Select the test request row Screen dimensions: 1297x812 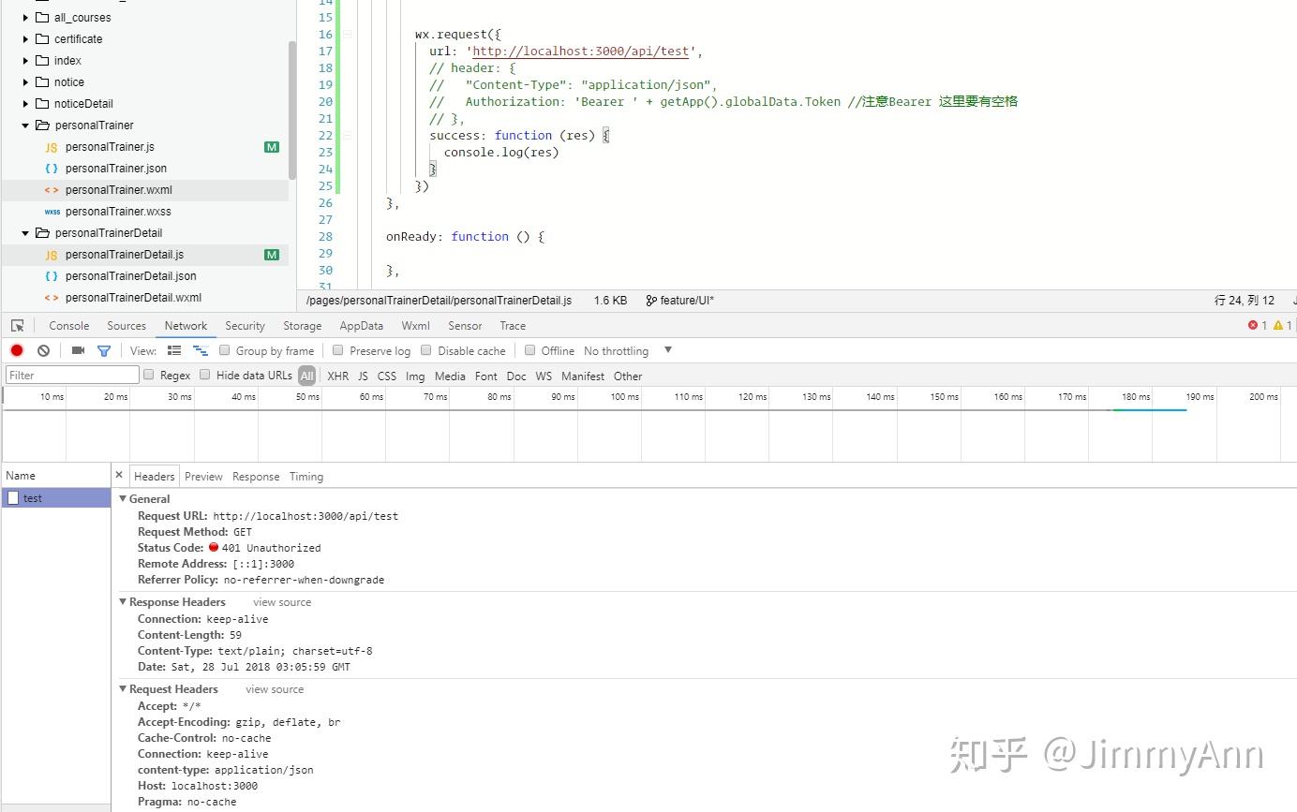tap(56, 498)
